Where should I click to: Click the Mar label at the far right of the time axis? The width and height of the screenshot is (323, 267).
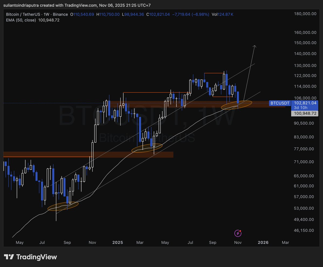(x=285, y=242)
